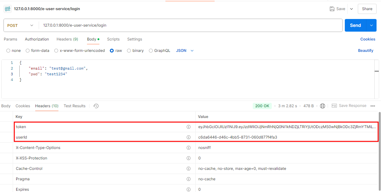This screenshot has width=381, height=192.
Task: Click info icon for Expires row
Action: [x=188, y=189]
